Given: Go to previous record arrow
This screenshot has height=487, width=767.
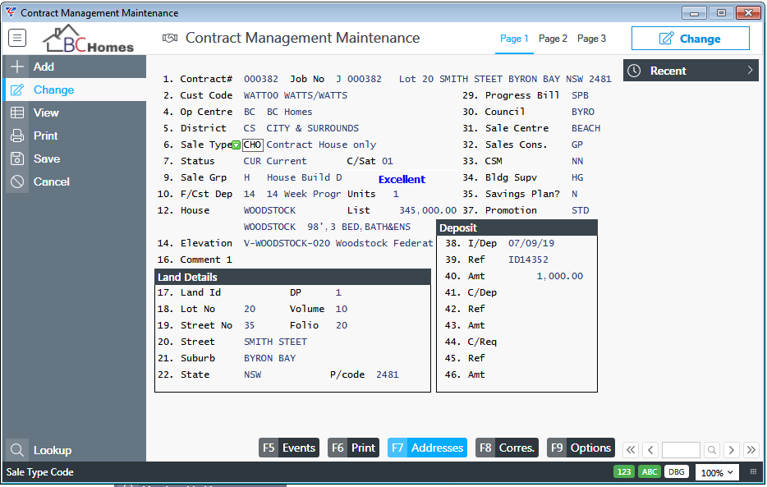Looking at the screenshot, I should pyautogui.click(x=650, y=449).
